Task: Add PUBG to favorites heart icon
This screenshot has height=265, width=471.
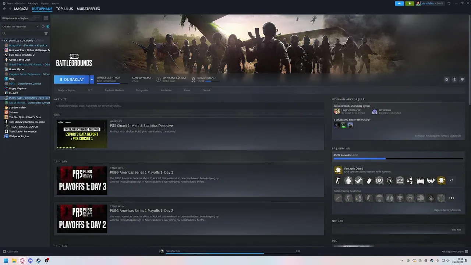Action: pos(462,79)
